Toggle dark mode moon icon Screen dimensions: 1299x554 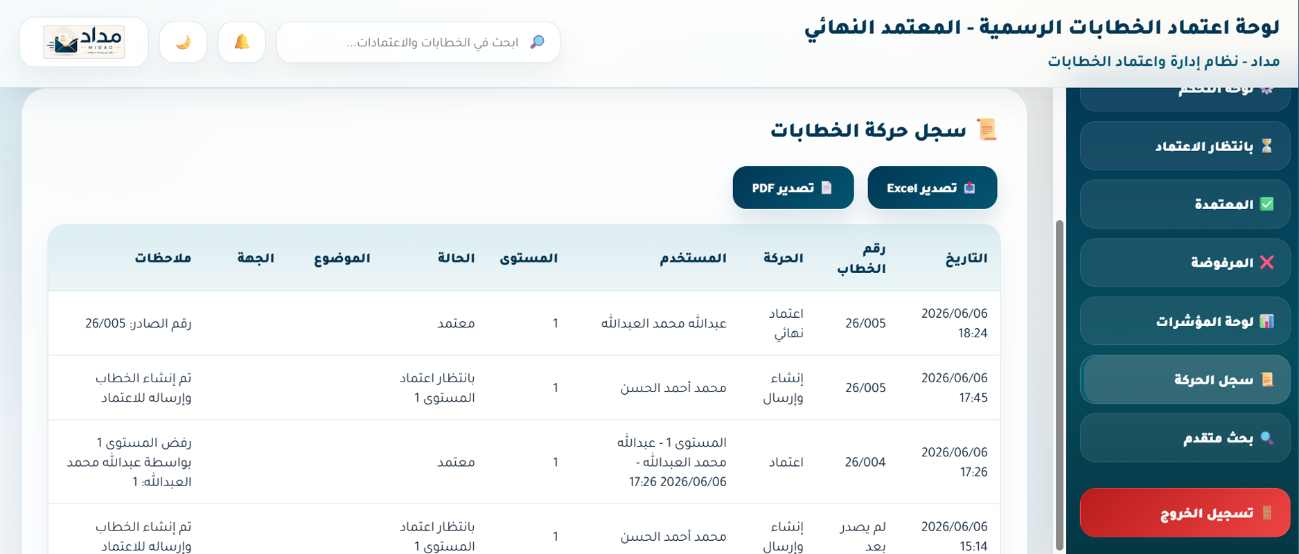click(x=183, y=42)
